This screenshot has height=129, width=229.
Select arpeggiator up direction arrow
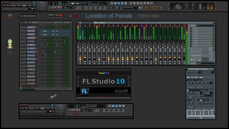click(190, 90)
